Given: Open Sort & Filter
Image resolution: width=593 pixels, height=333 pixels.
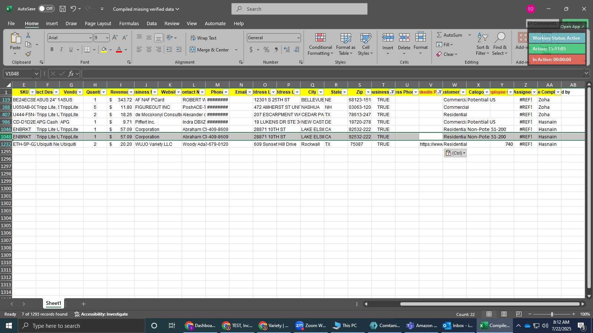Looking at the screenshot, I should pyautogui.click(x=483, y=44).
